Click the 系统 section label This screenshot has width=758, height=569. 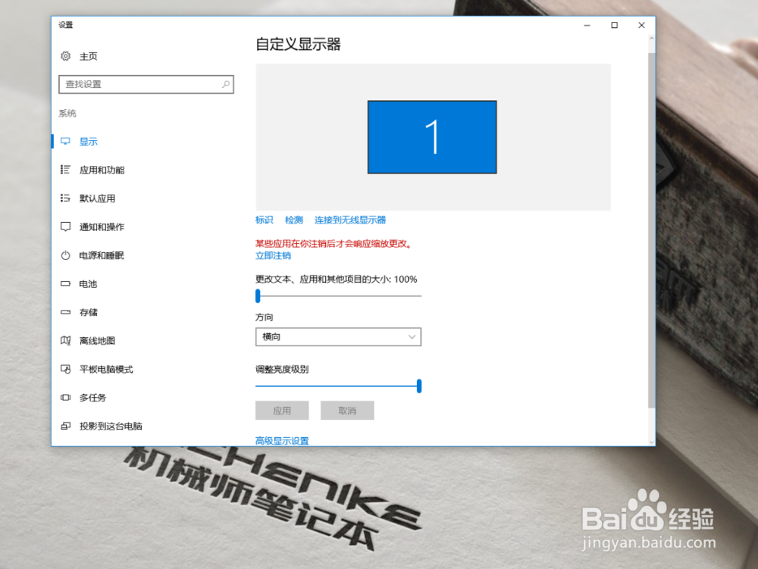[x=67, y=113]
